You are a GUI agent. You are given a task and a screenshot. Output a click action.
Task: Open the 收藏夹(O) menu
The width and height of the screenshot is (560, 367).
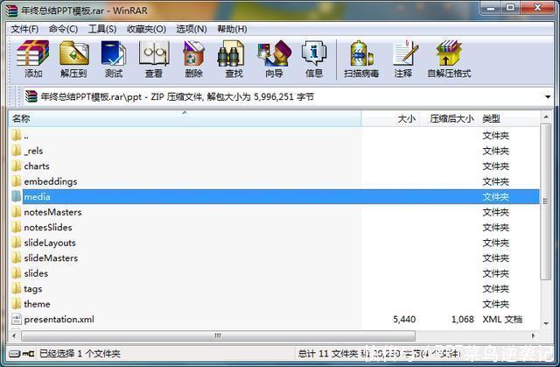[146, 29]
